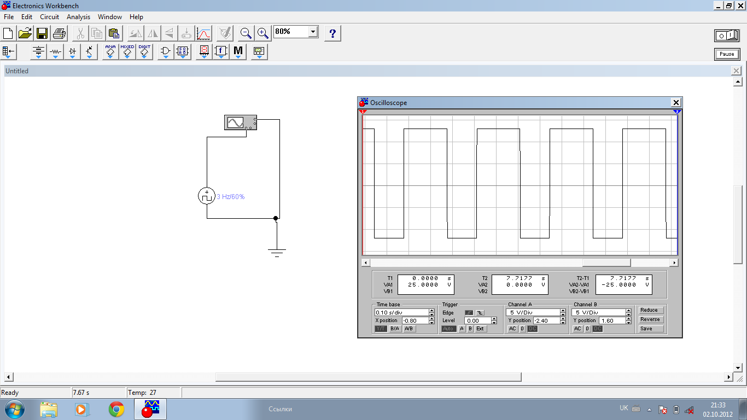
Task: Open the Miscellaneous M parts bin
Action: [238, 52]
